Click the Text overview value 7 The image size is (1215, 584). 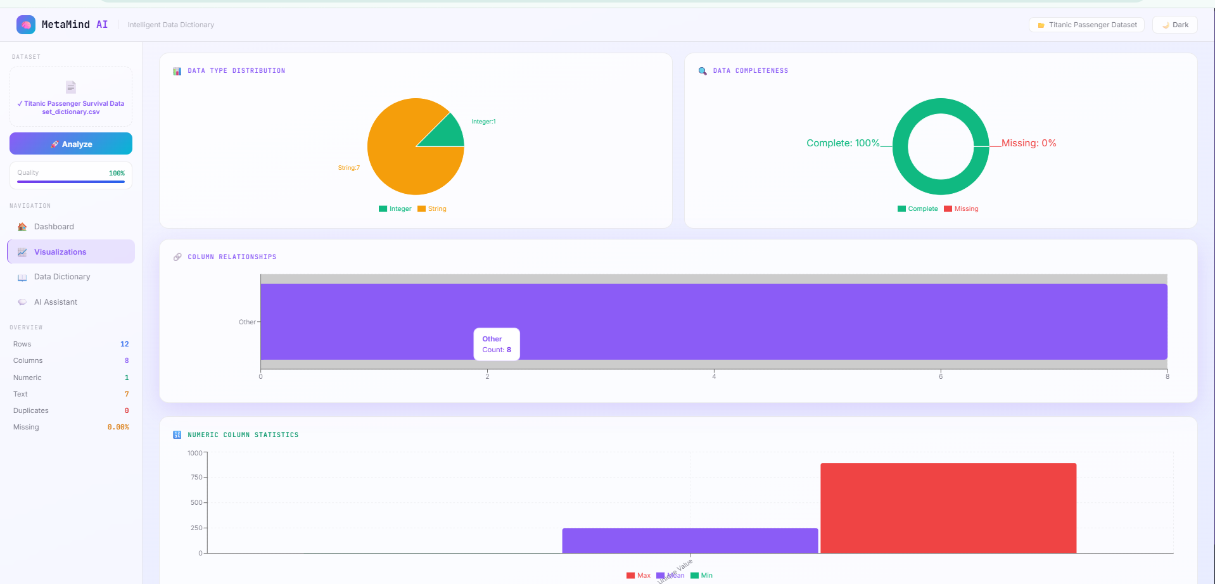click(127, 395)
